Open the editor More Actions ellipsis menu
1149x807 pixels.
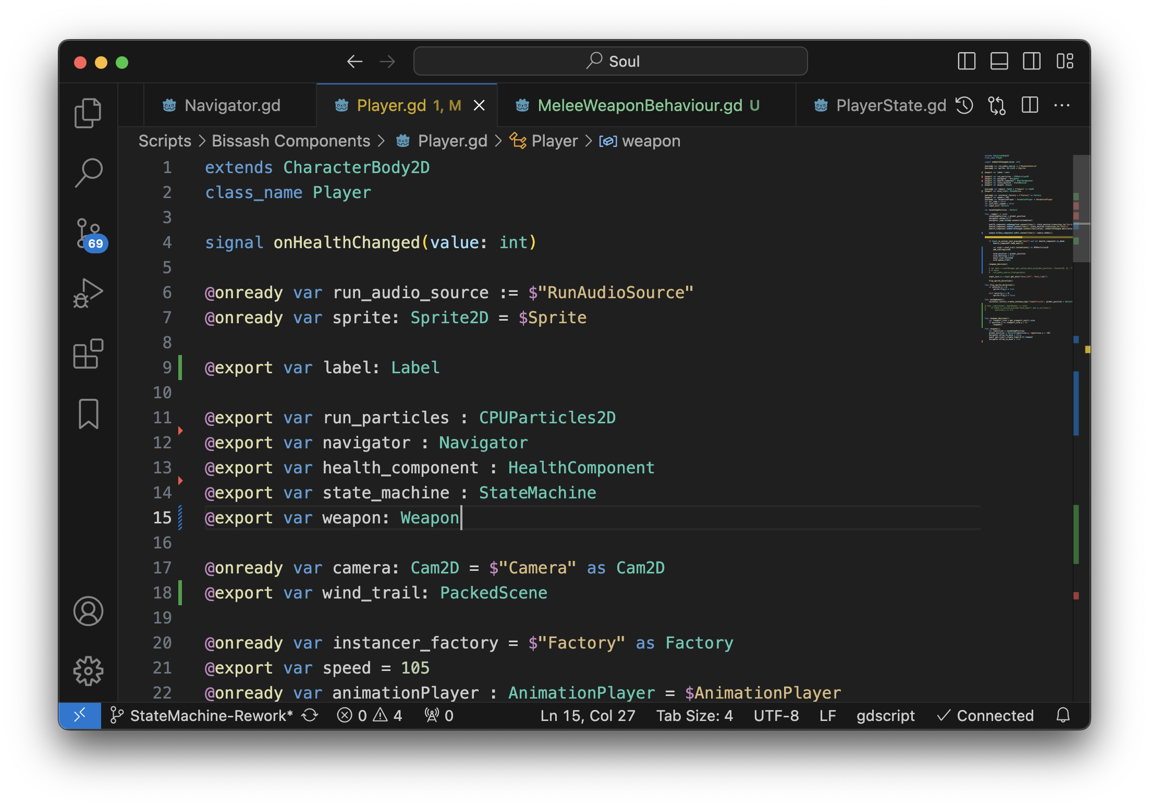[x=1061, y=105]
